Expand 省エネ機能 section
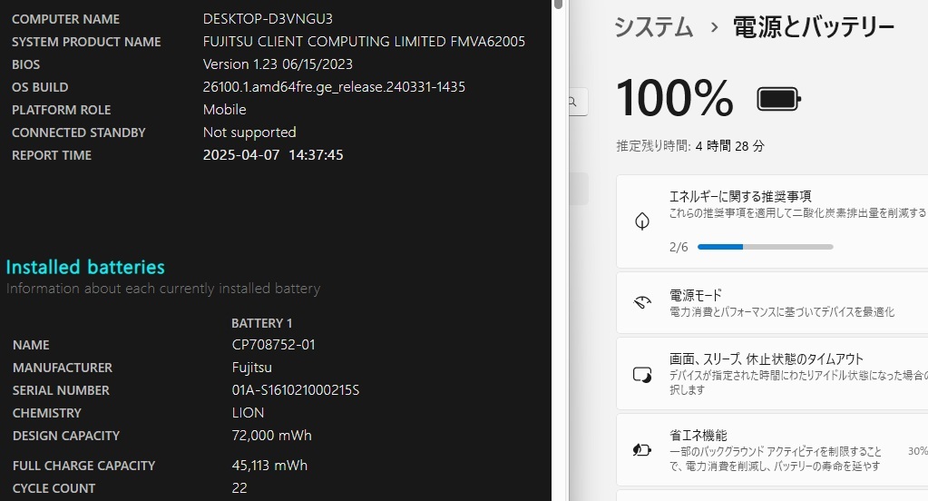The height and width of the screenshot is (501, 928). tap(772, 450)
